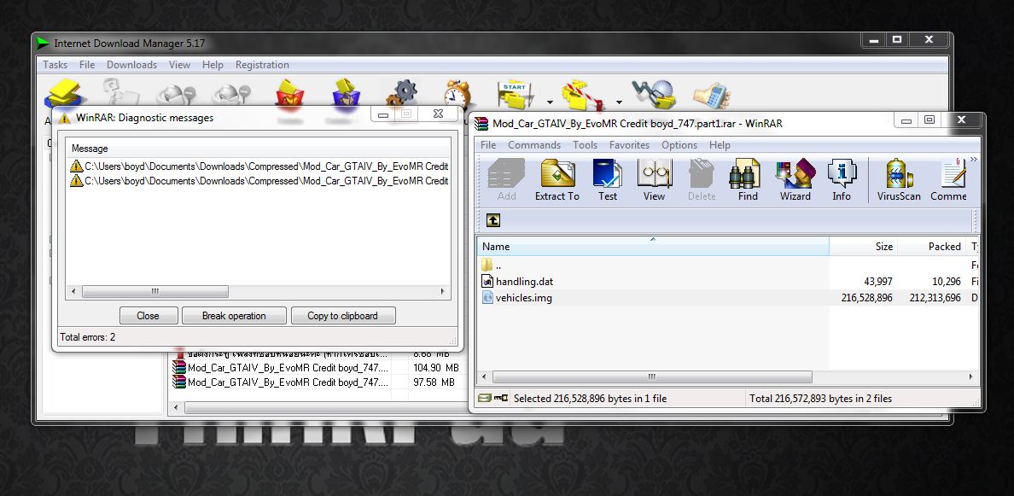Expand Start Queue dropdown arrow in IDM

pyautogui.click(x=550, y=102)
